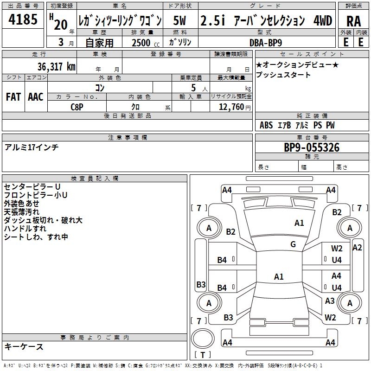Click the front wheel circle "A" on diagram's left
Image resolution: width=371 pixels, height=371 pixels.
click(209, 228)
